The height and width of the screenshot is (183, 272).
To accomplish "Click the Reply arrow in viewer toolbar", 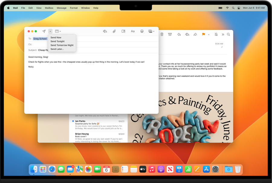I will tap(179, 34).
